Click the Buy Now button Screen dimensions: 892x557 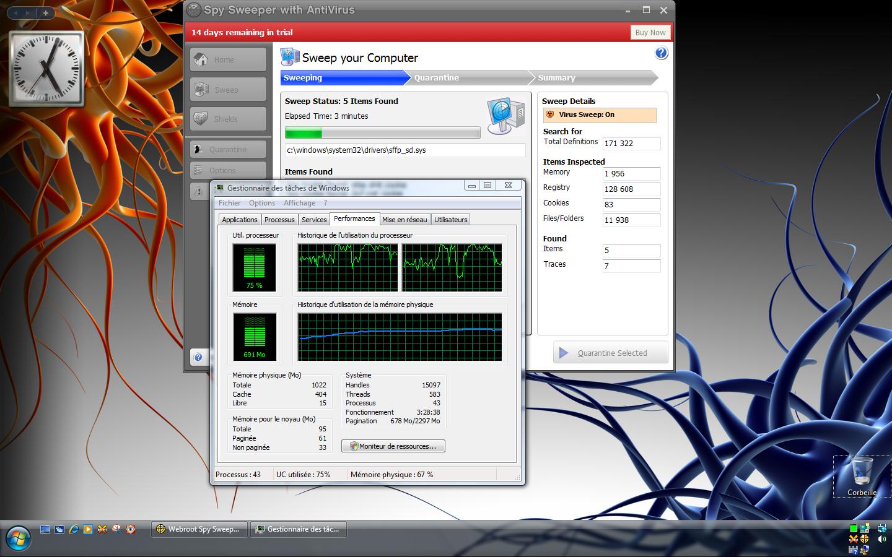[650, 33]
